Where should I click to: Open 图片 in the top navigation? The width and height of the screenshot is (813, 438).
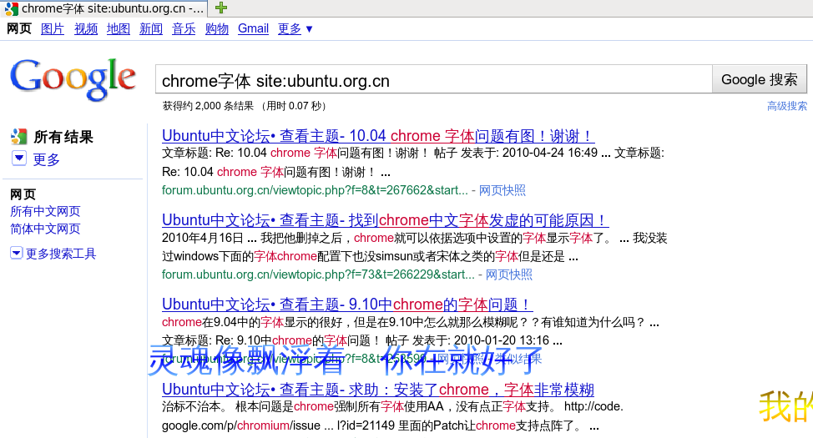pyautogui.click(x=53, y=29)
